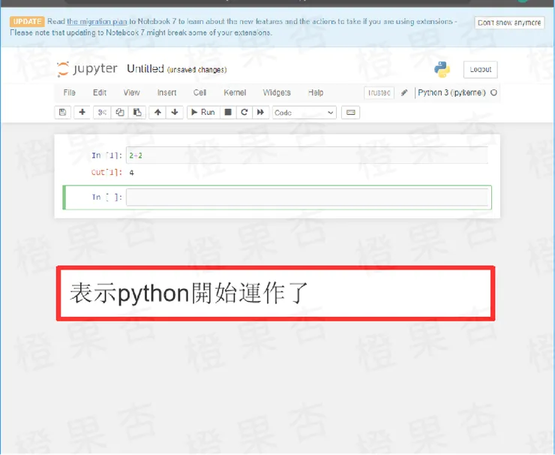Interrupt the kernel with stop icon
555x455 pixels.
click(x=228, y=113)
